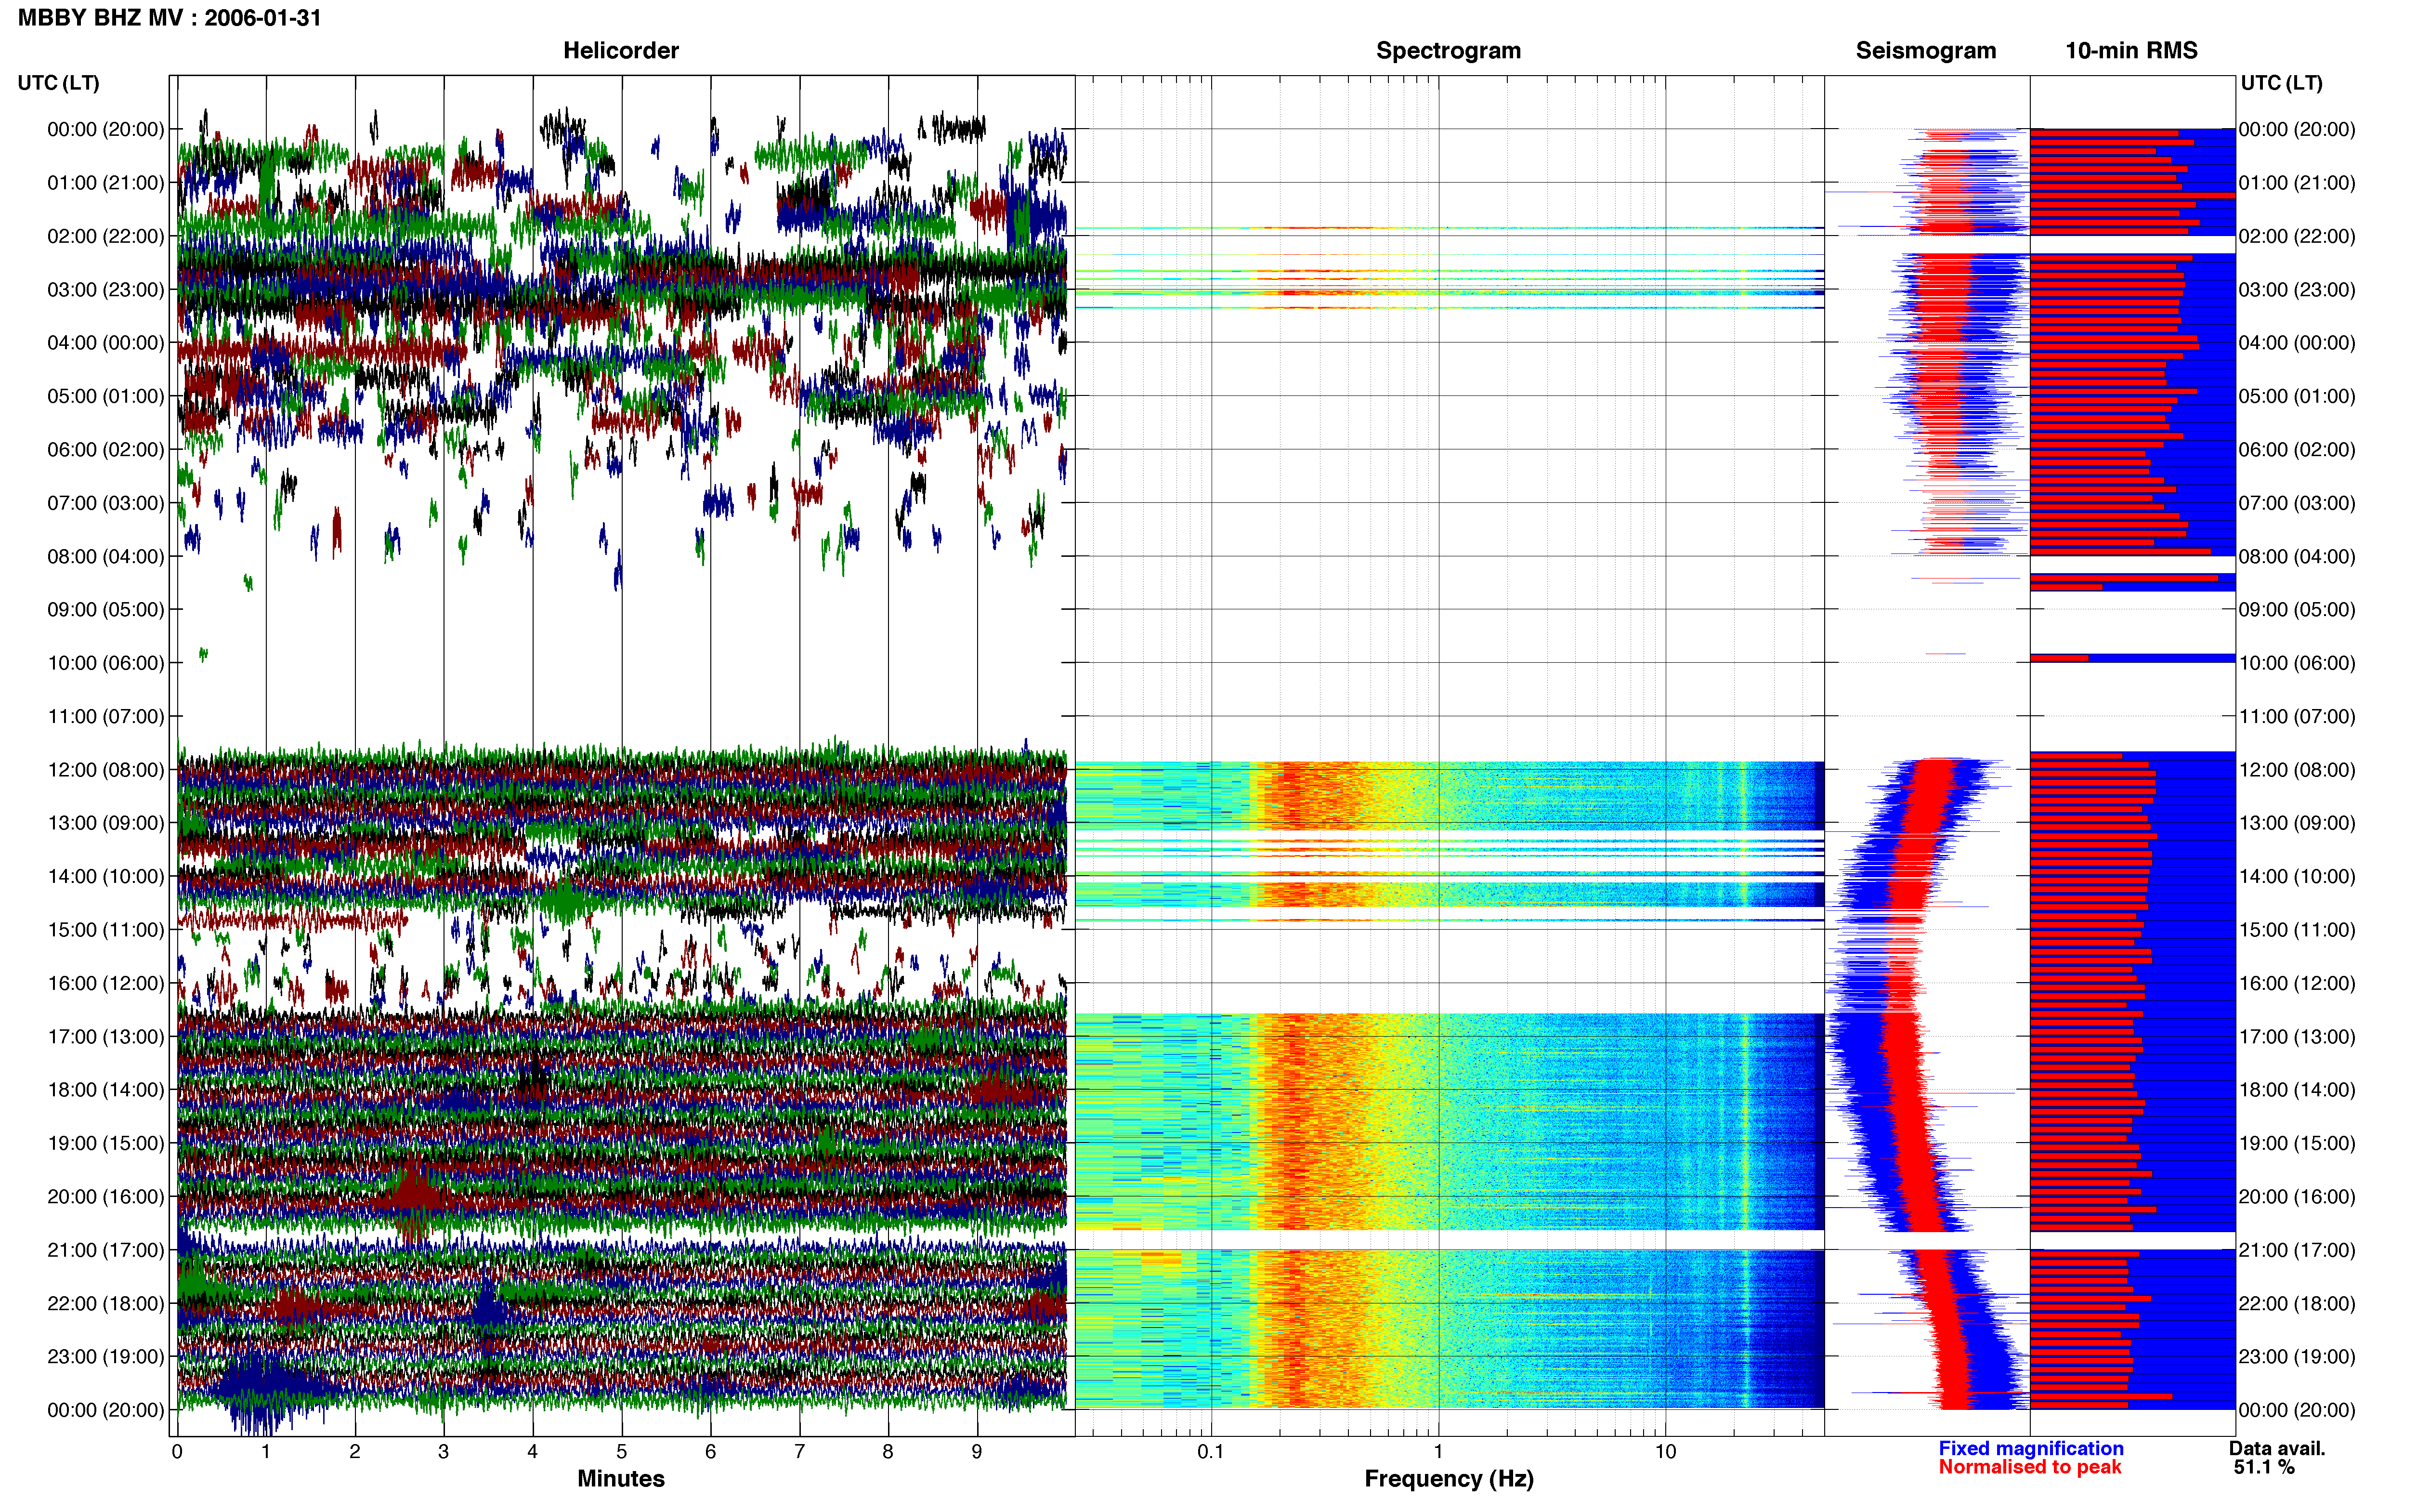Click the right '15:00 (11:00)' time label
Viewport: 2417px width, 1512px height.
tap(2297, 930)
